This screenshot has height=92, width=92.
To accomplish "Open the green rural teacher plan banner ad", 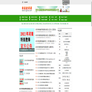I will [52, 9].
